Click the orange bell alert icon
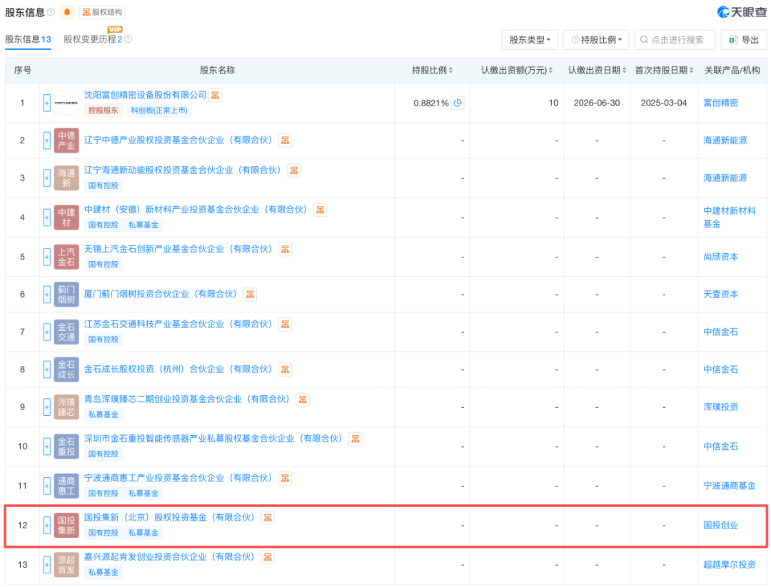Viewport: 771px width, 587px height. (x=67, y=12)
